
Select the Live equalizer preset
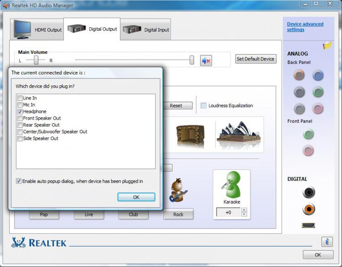coord(89,215)
